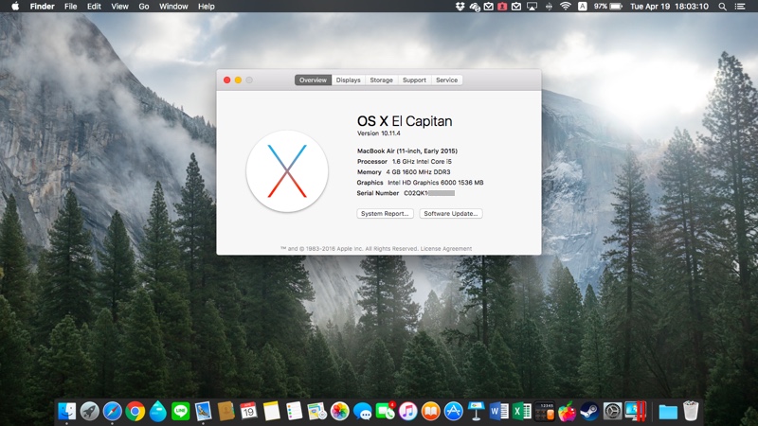Open Microsoft Excel from the Dock
The height and width of the screenshot is (426, 758).
tap(521, 412)
